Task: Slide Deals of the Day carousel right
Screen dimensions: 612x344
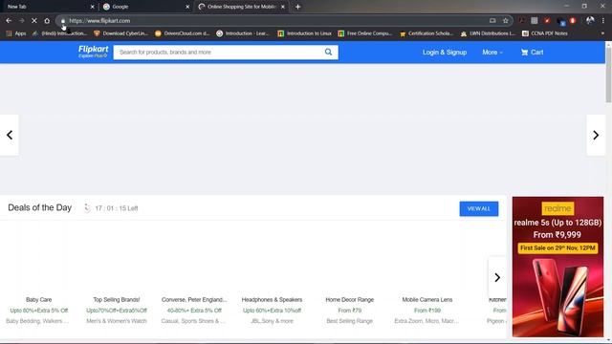Action: click(497, 277)
